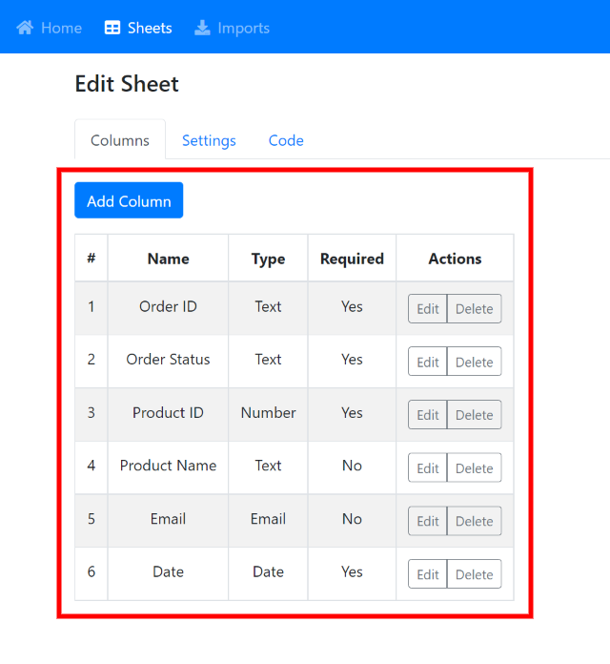Click the Required 'No' cell for Product Name
This screenshot has width=610, height=664.
pos(352,466)
